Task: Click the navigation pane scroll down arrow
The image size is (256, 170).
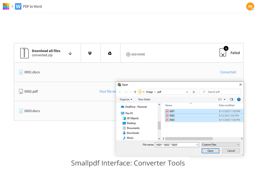Action: 159,139
